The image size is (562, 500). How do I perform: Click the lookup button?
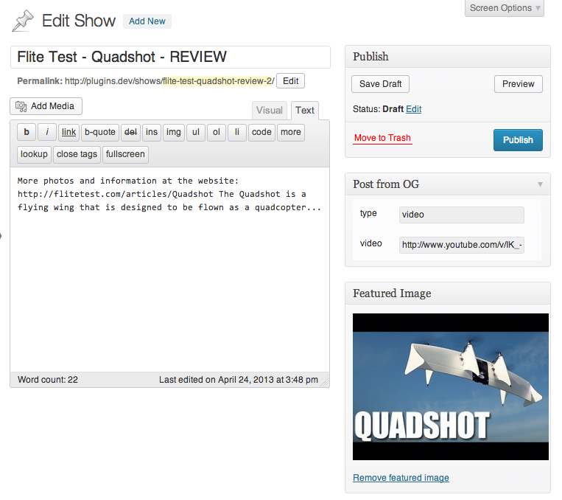[34, 154]
